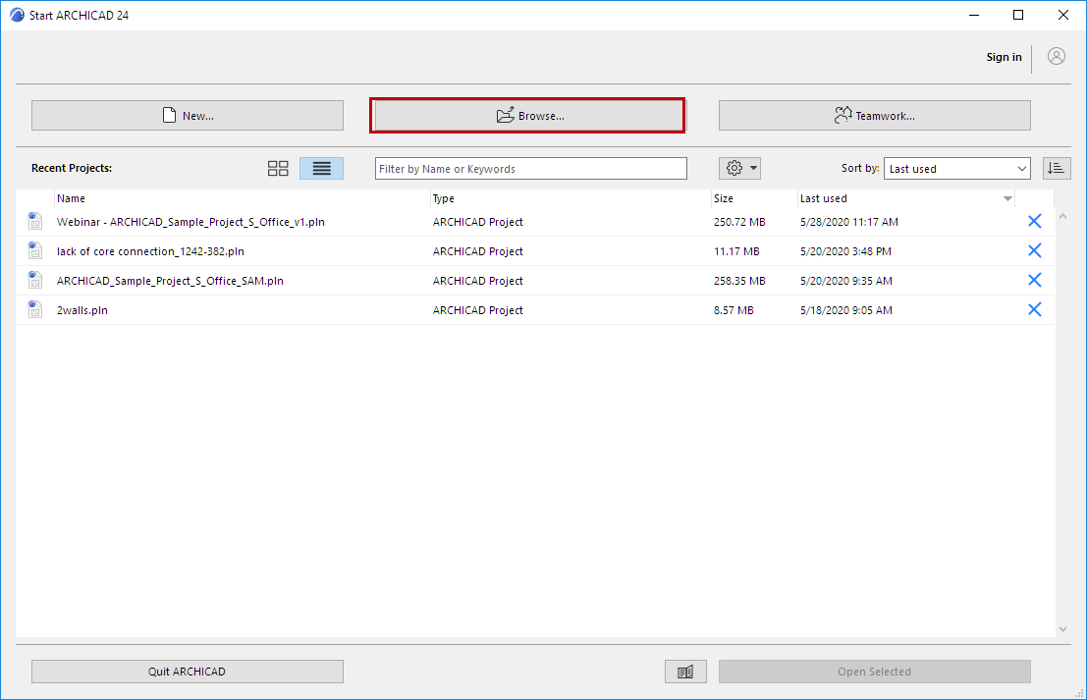Open the gear settings dropdown
Viewport: 1087px width, 700px height.
click(x=739, y=169)
